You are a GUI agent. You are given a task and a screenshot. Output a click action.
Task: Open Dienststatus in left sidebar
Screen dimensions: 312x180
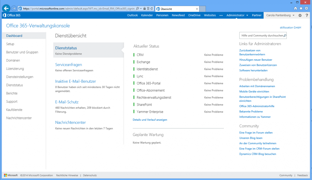coord(15,85)
